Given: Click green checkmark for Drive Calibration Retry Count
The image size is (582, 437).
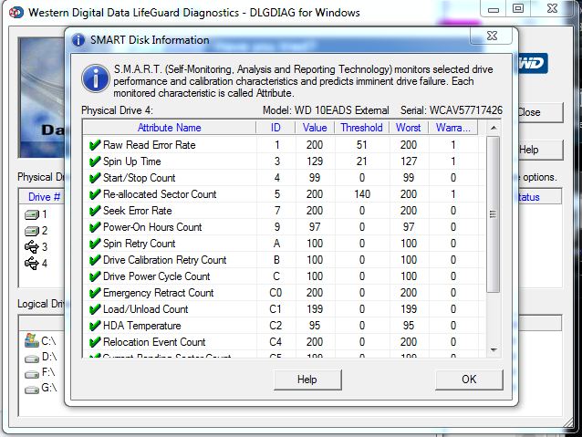Looking at the screenshot, I should 95,259.
